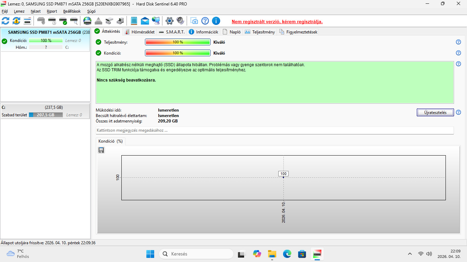
Task: Select the Áttekintés tab
Action: coord(107,31)
